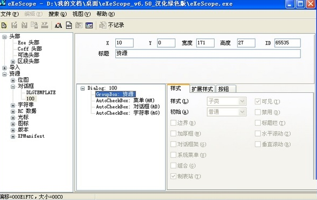Select dialog resource 100 in tree

click(x=31, y=99)
